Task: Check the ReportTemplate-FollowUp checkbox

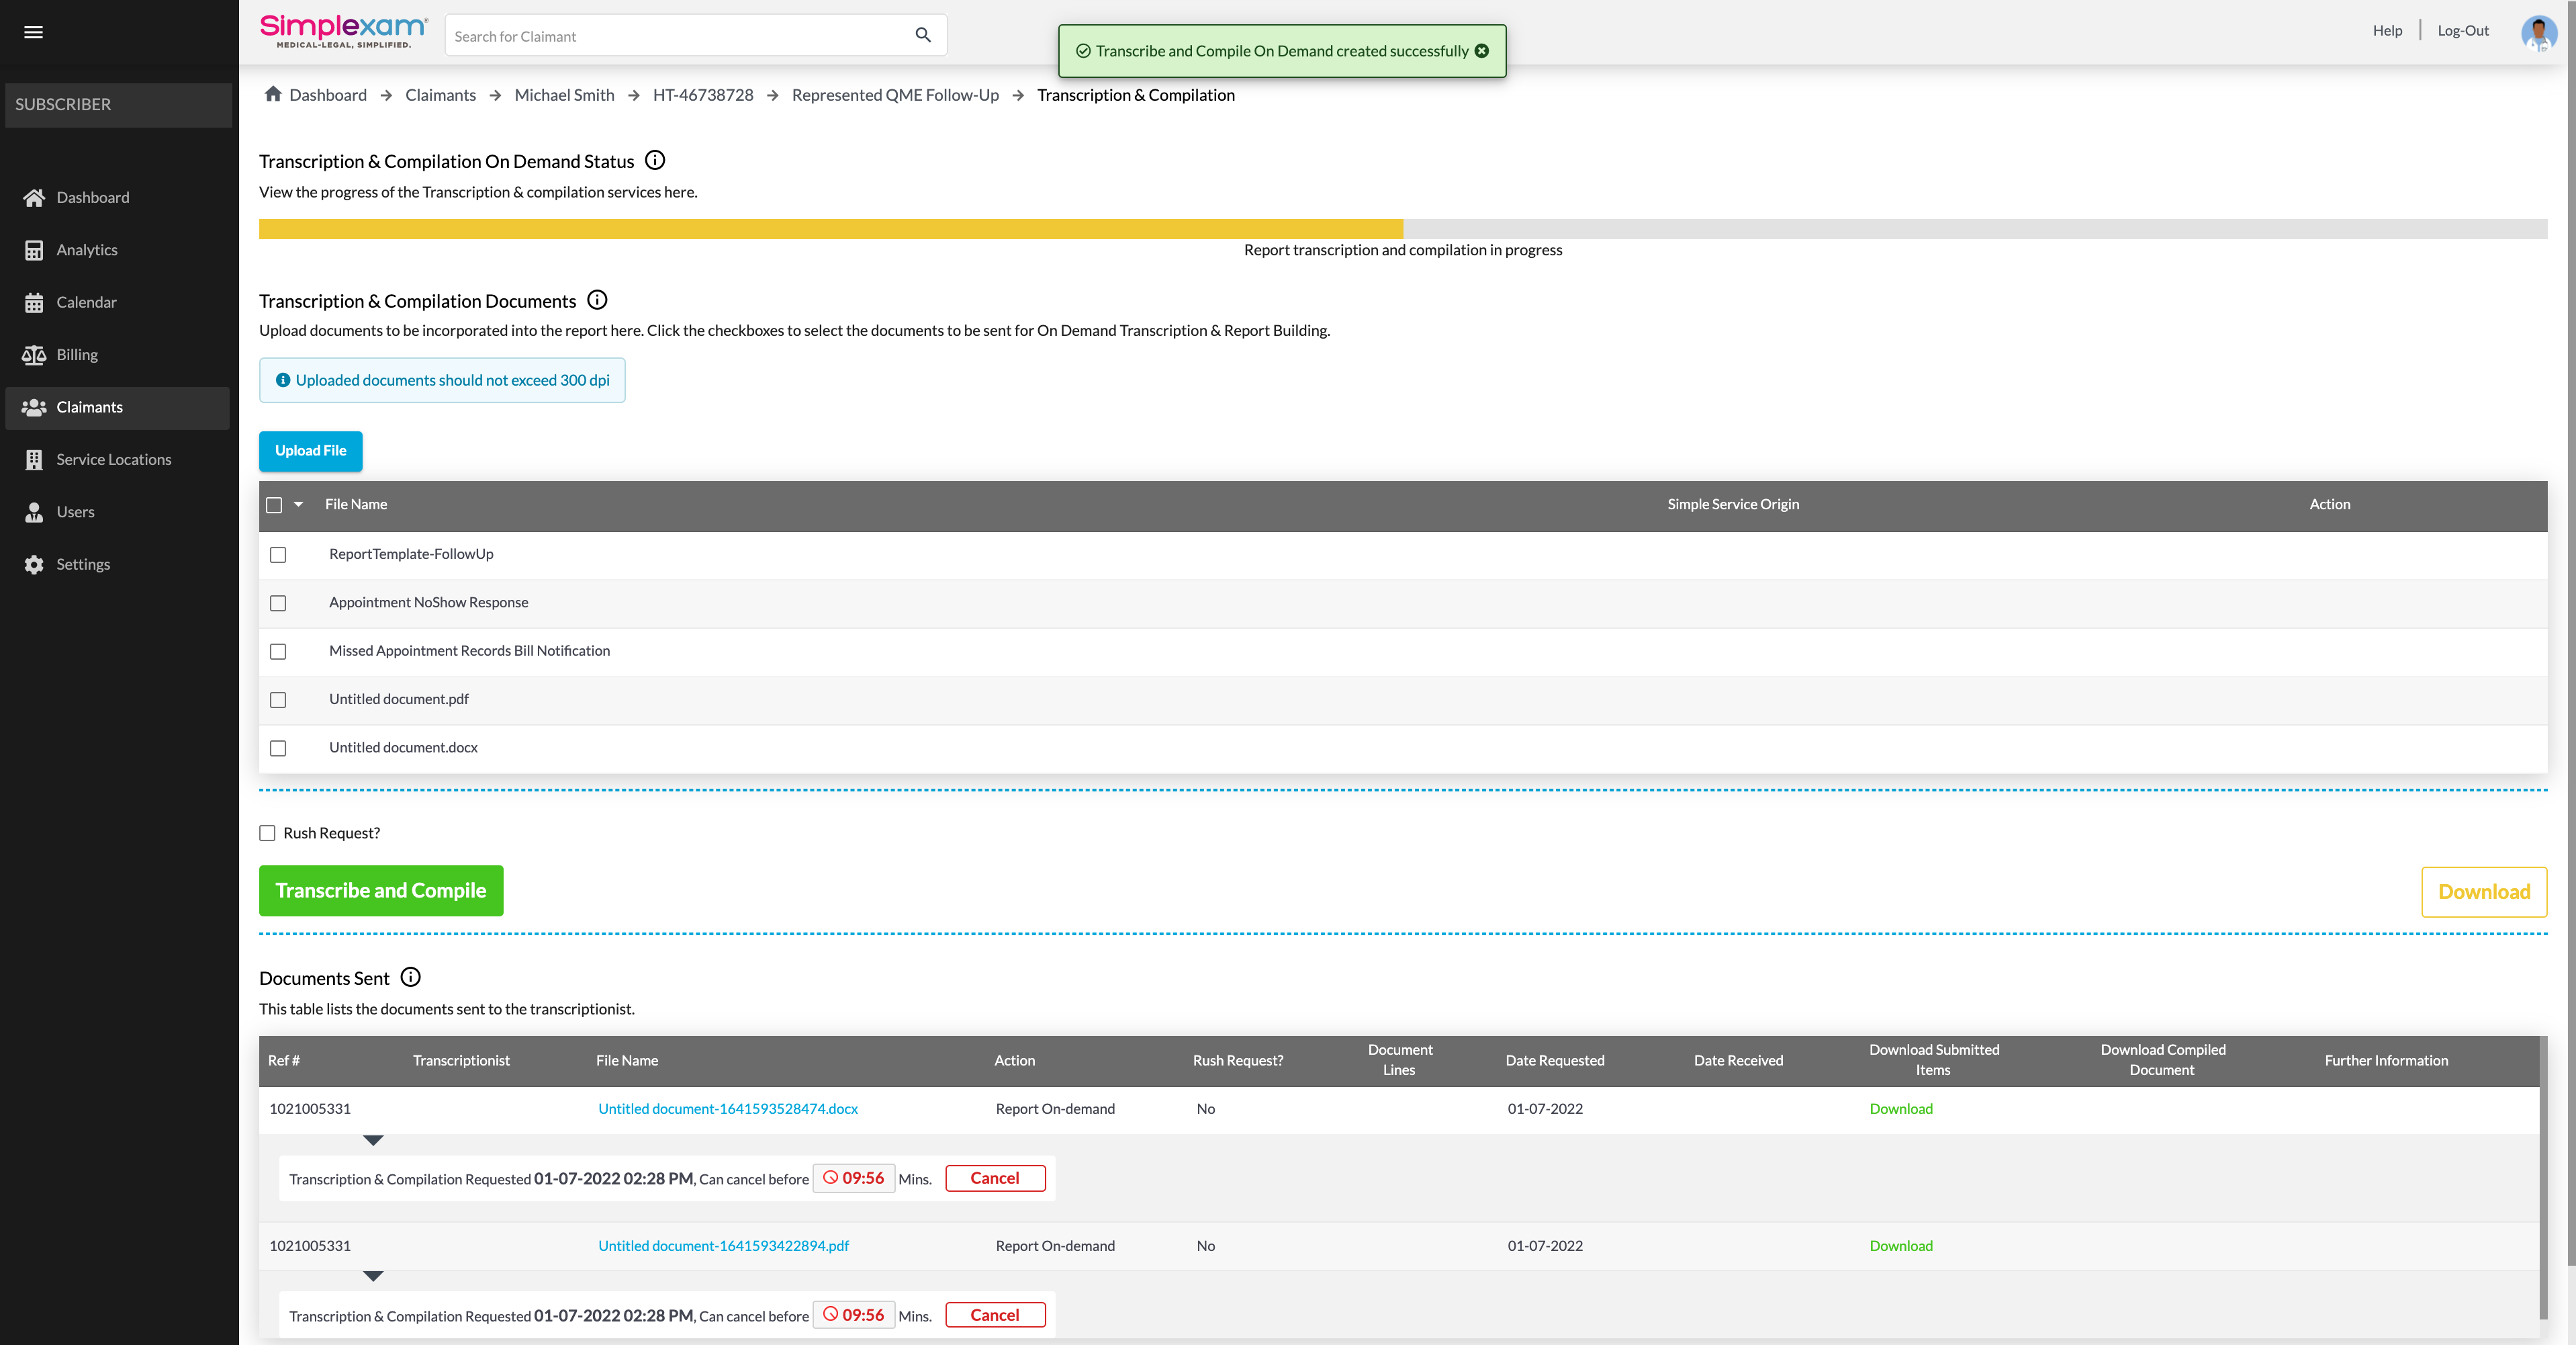Action: (x=278, y=554)
